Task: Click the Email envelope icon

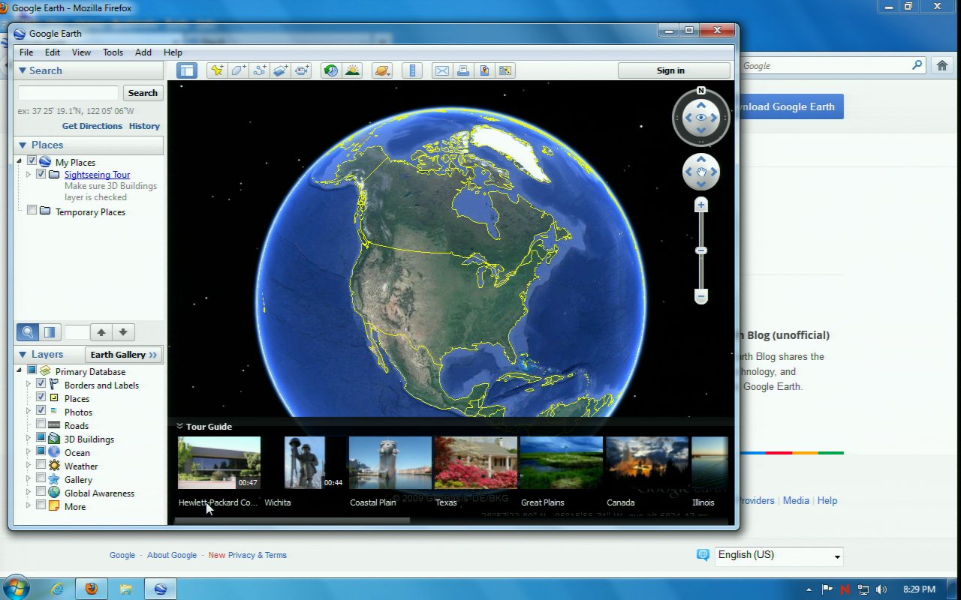Action: pos(442,70)
